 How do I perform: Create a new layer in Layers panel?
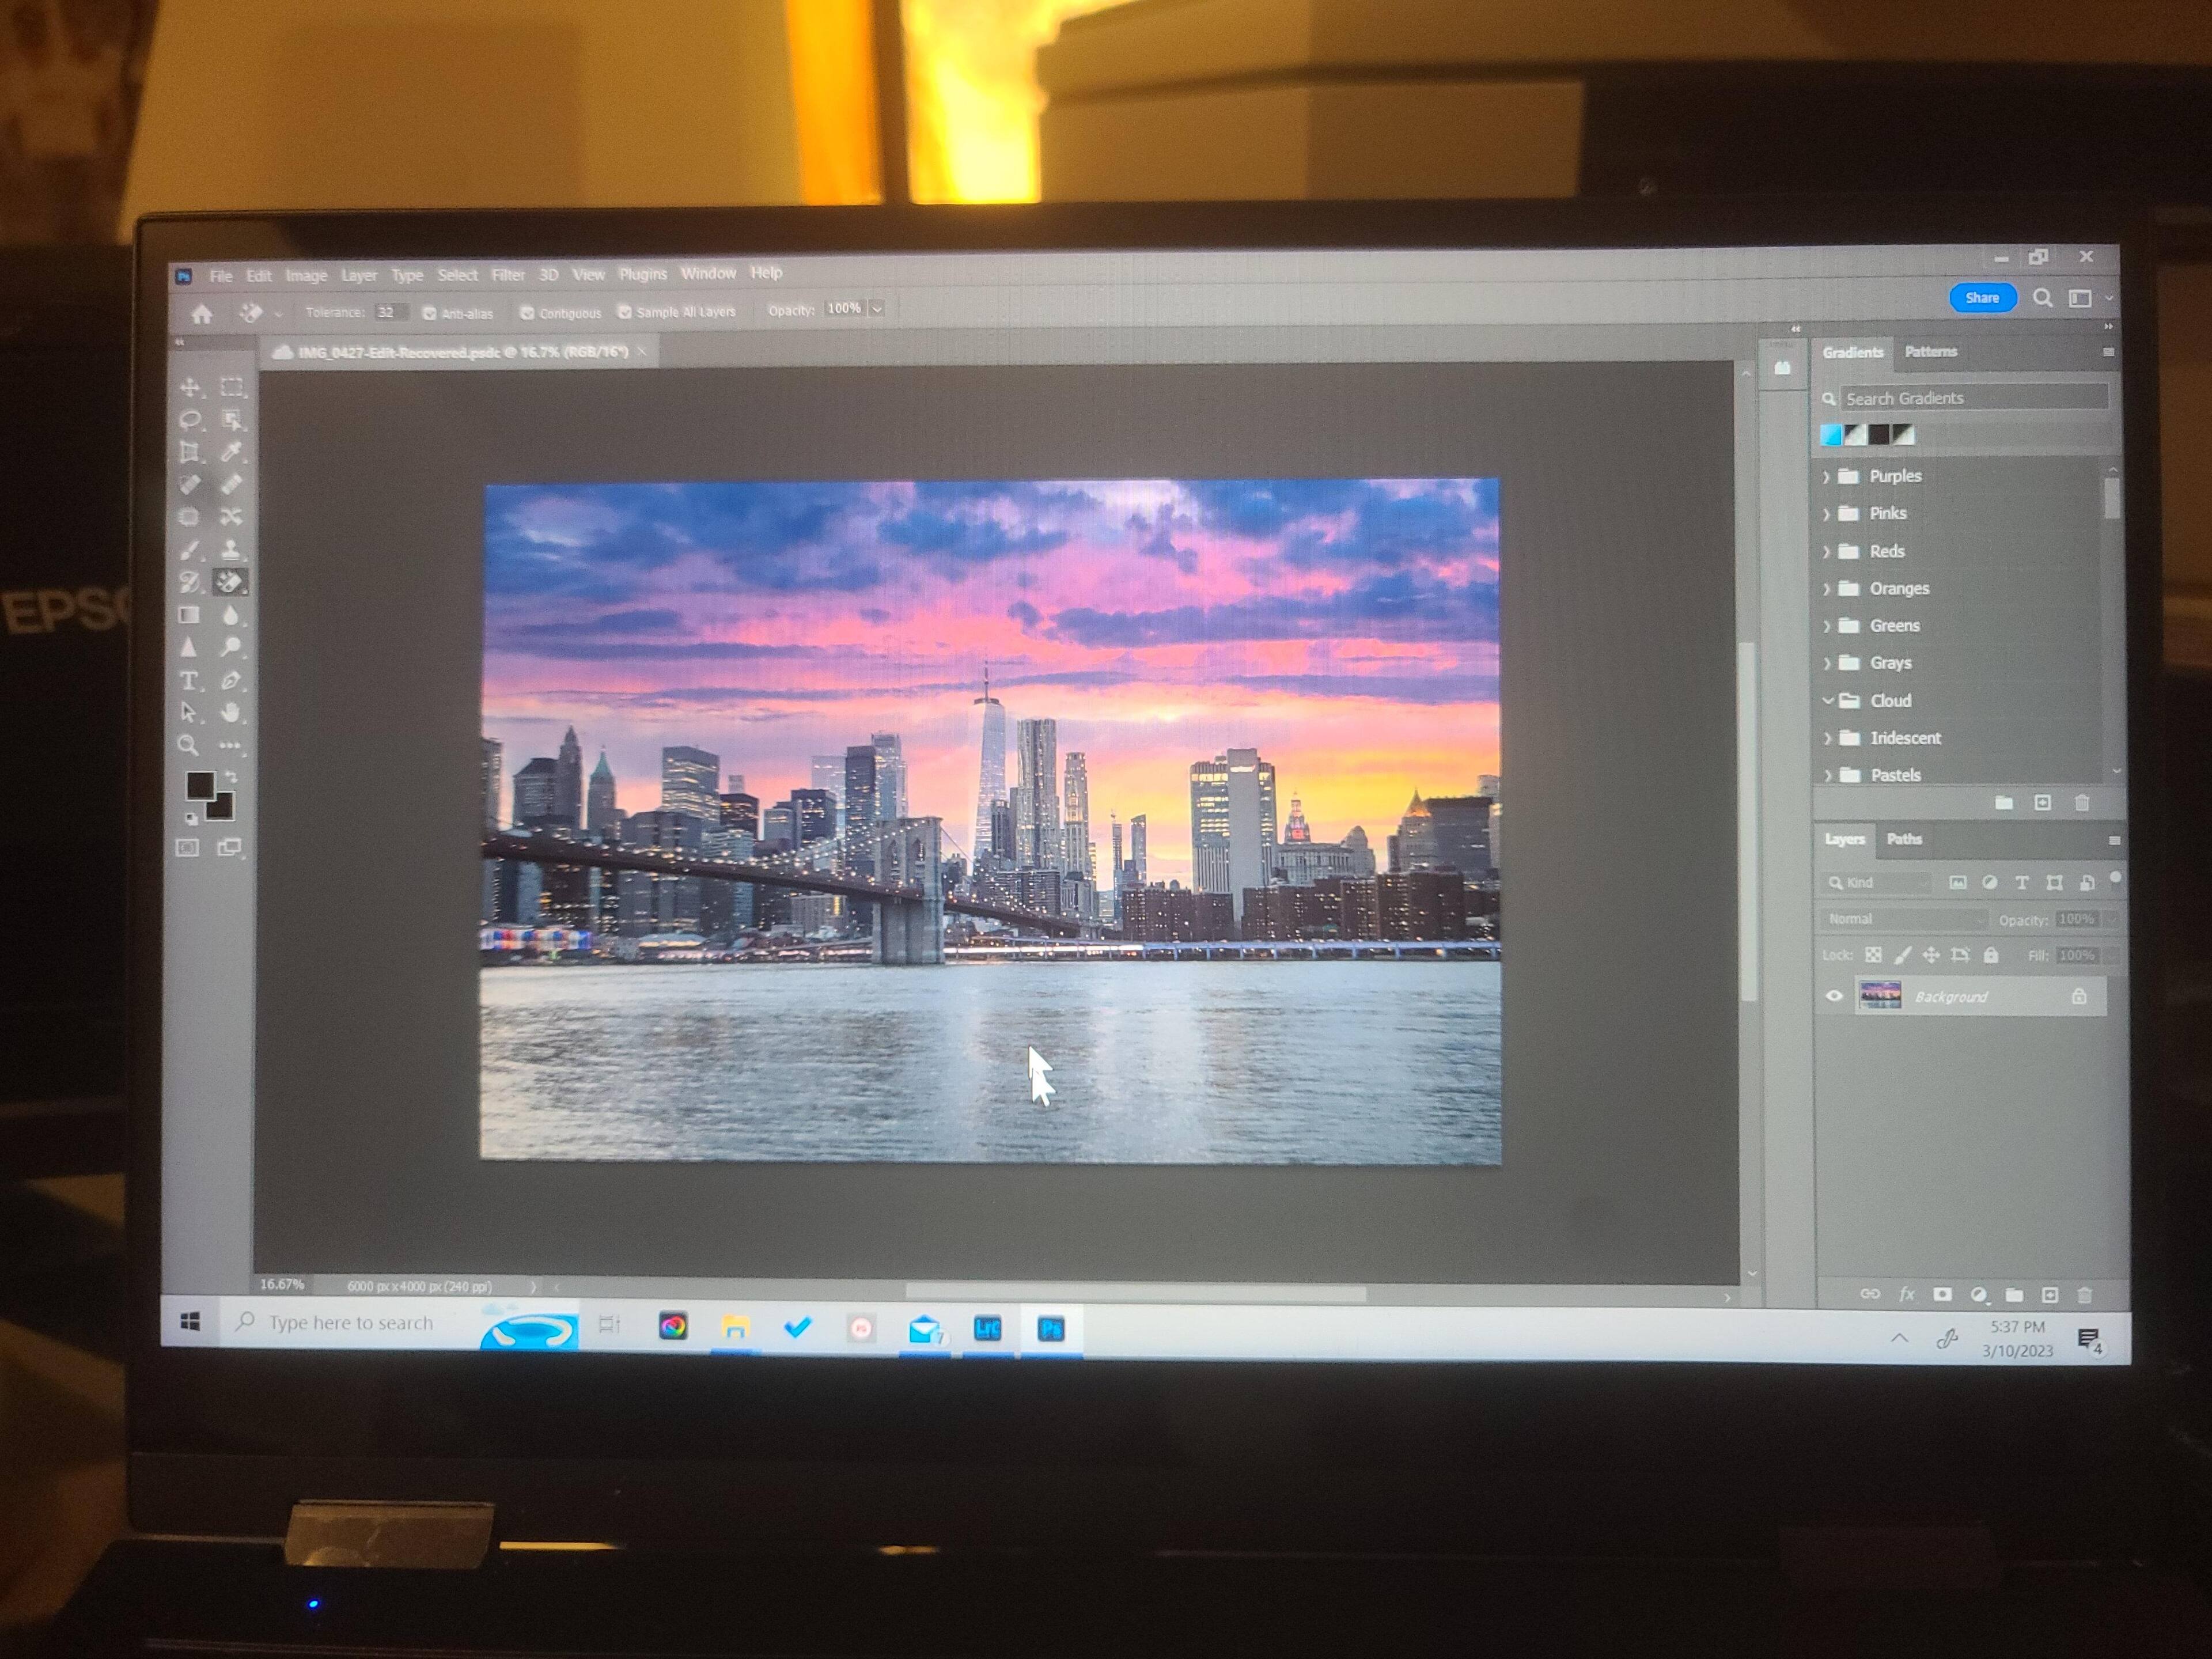[x=2049, y=1295]
